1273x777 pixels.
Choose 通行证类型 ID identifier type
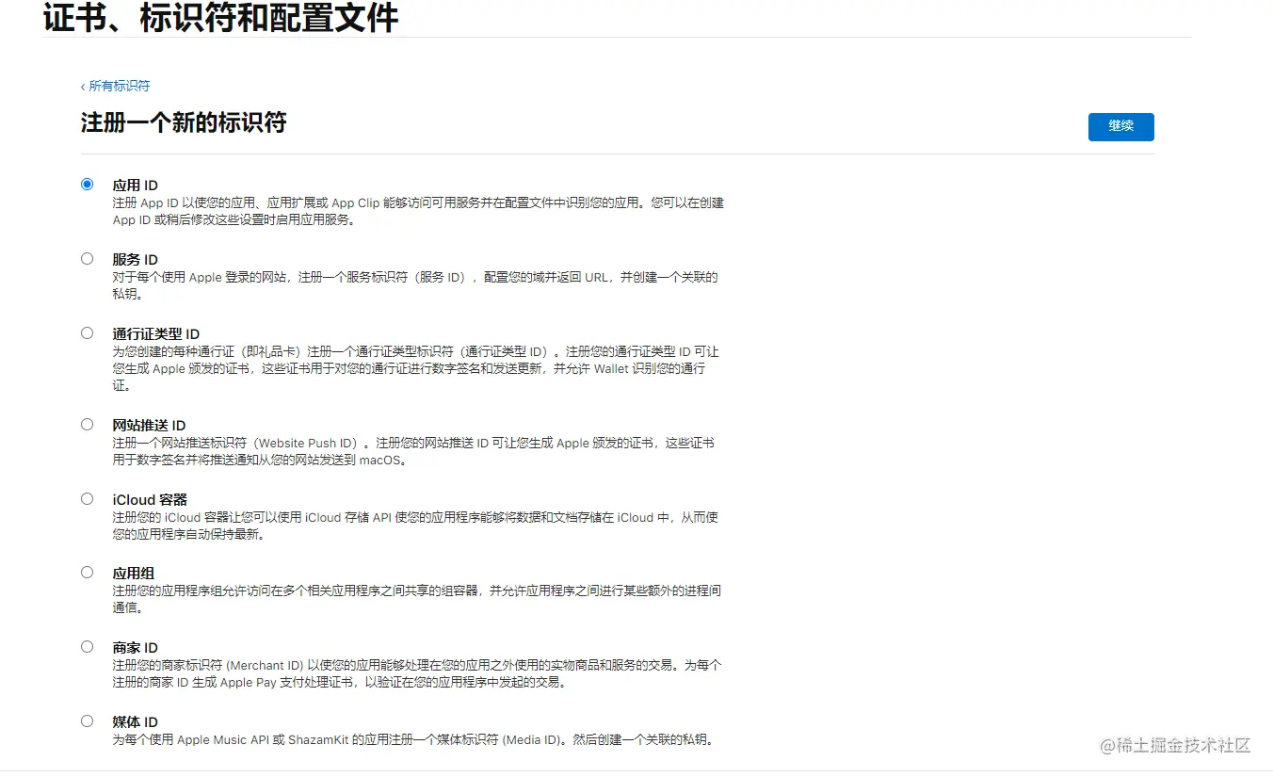(x=87, y=332)
